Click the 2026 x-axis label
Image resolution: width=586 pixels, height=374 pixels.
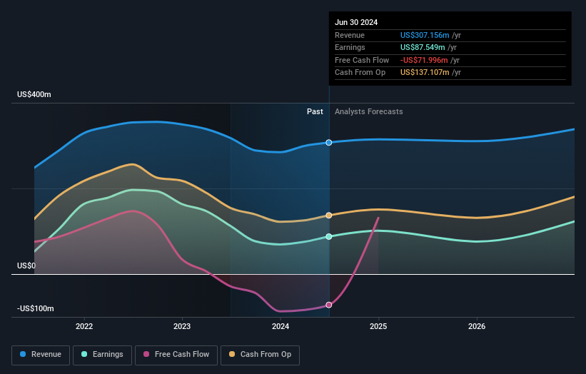(477, 326)
